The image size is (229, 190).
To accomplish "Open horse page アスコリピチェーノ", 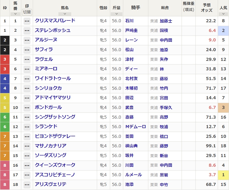I will point(55,175).
